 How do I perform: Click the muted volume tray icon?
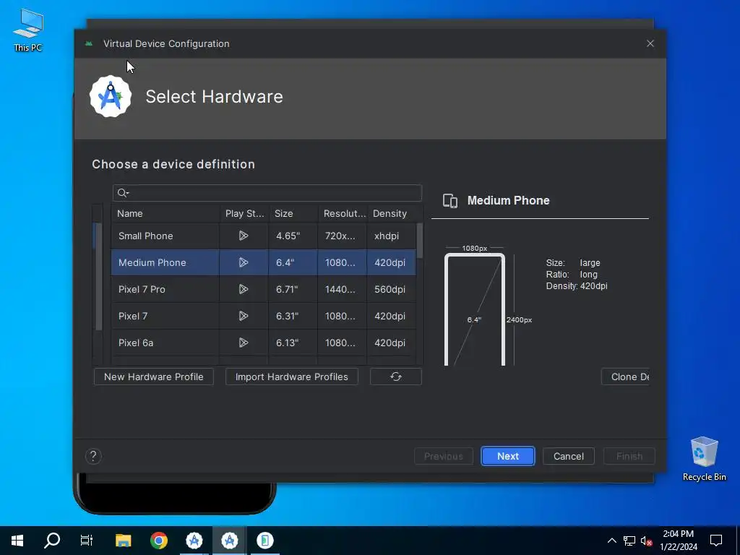[646, 541]
